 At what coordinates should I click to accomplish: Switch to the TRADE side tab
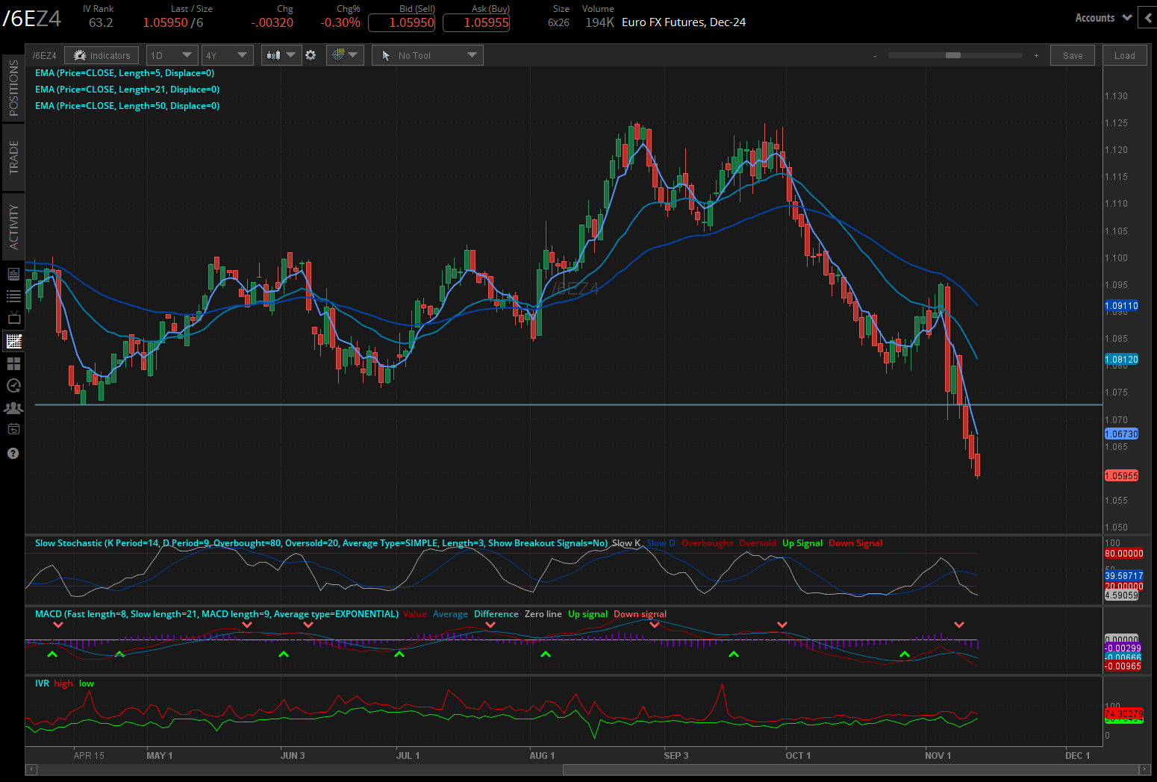pyautogui.click(x=13, y=157)
